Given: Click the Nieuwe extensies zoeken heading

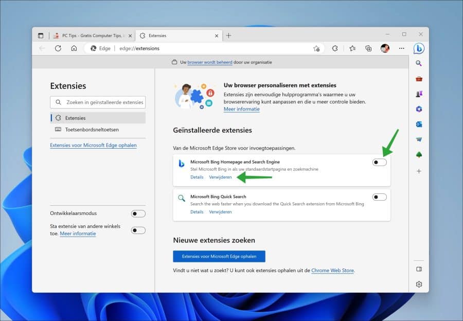Looking at the screenshot, I should tap(214, 240).
